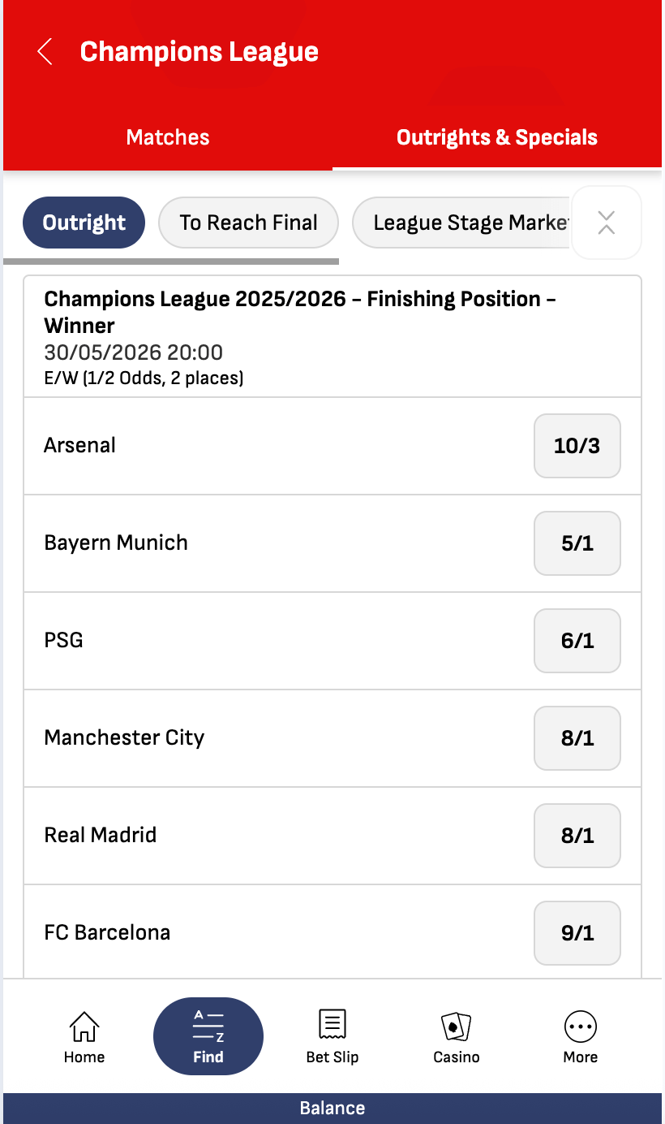Select the Outright filter chip
The height and width of the screenshot is (1124, 665).
84,223
